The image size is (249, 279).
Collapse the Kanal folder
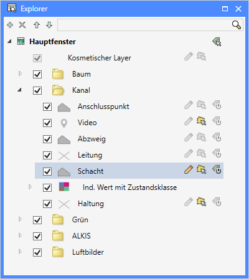pyautogui.click(x=20, y=90)
